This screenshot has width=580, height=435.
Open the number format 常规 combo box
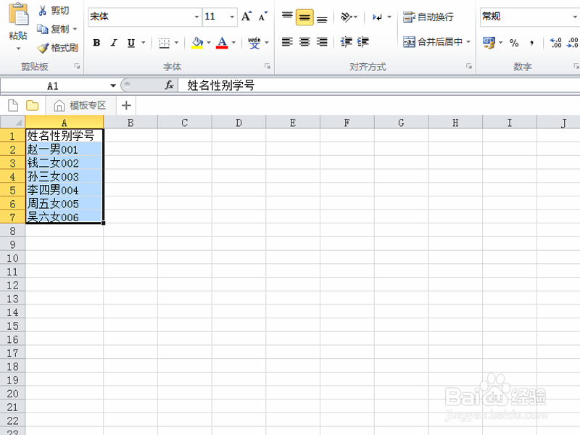[x=530, y=17]
